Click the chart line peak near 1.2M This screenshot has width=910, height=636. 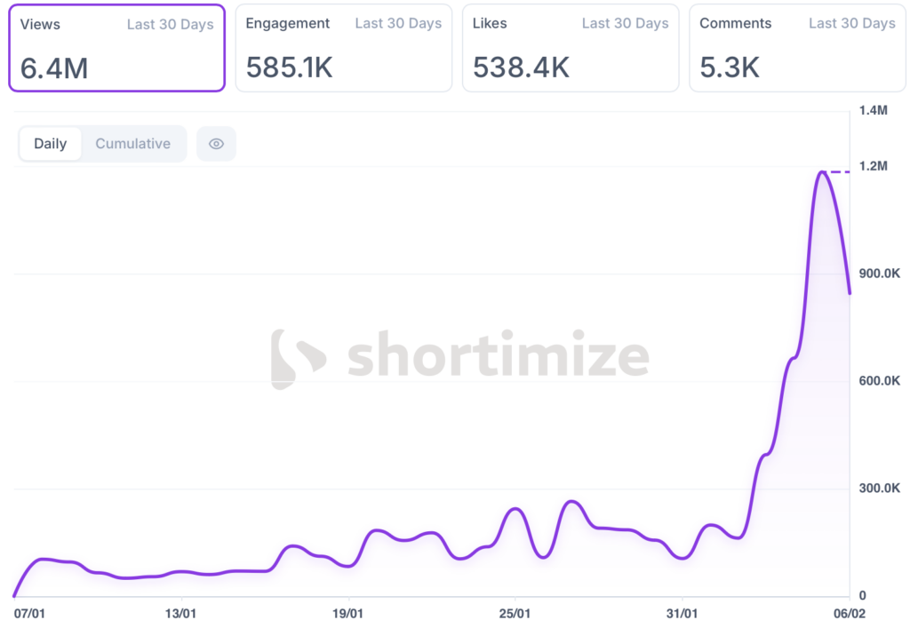pos(822,172)
